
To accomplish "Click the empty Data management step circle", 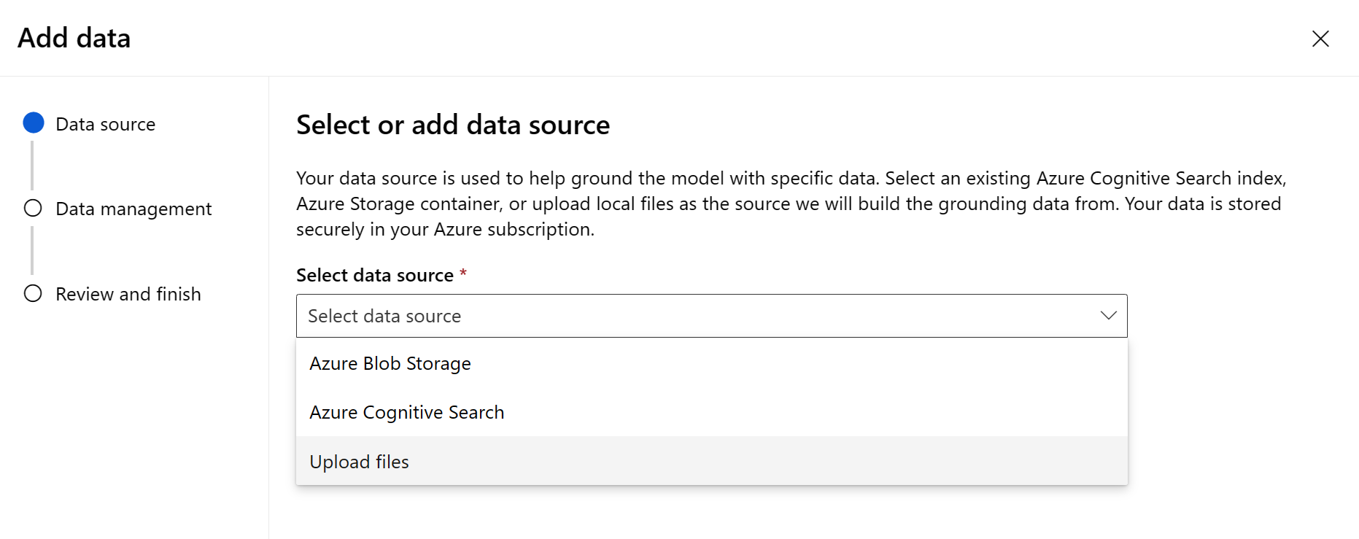I will (x=33, y=209).
